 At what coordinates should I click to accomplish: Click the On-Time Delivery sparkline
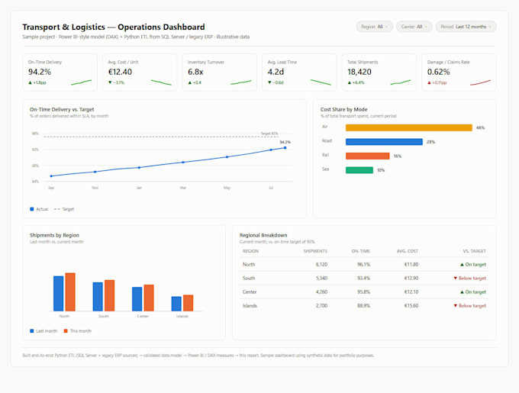pyautogui.click(x=81, y=82)
